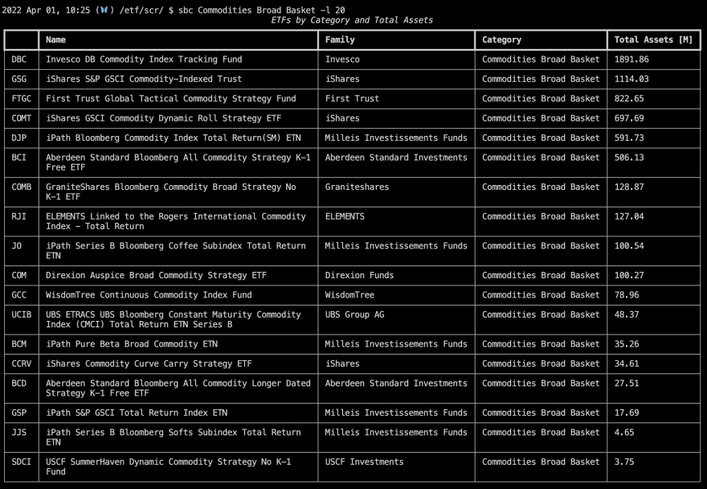Click ELEMENTS Linked to the Rogers International name
This screenshot has height=489, width=707.
click(176, 221)
